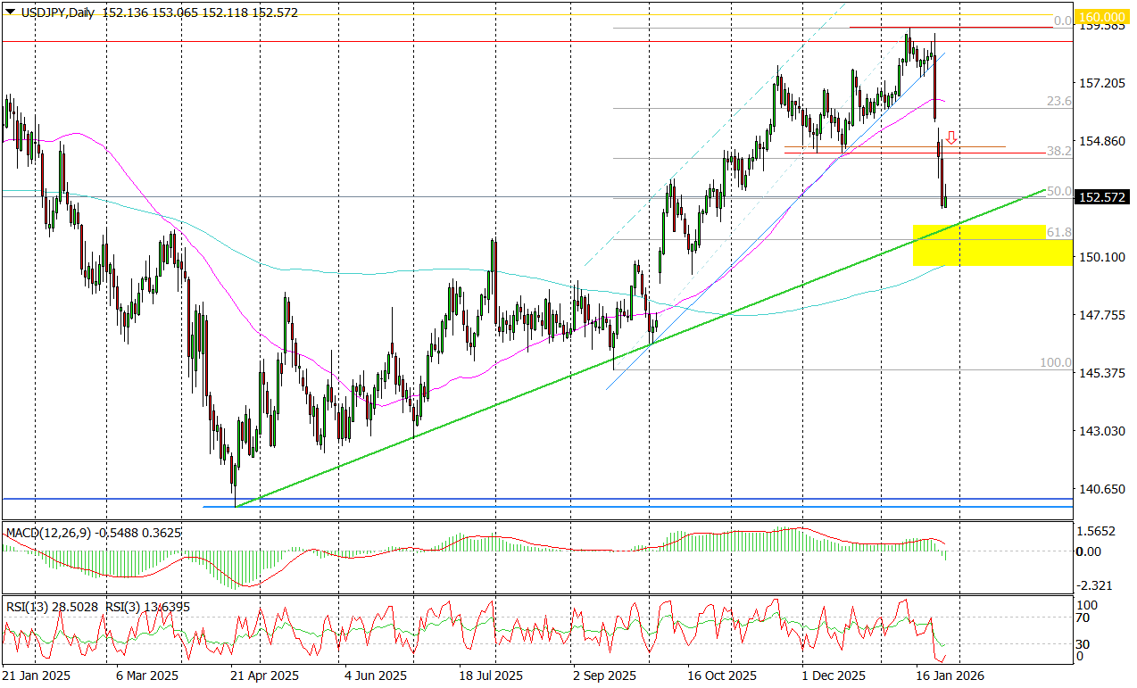Select the orange horizontal resistance line
The height and width of the screenshot is (688, 1137).
point(892,145)
